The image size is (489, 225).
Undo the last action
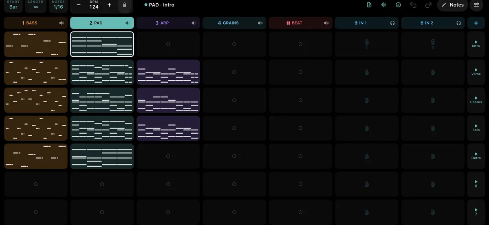(x=413, y=5)
